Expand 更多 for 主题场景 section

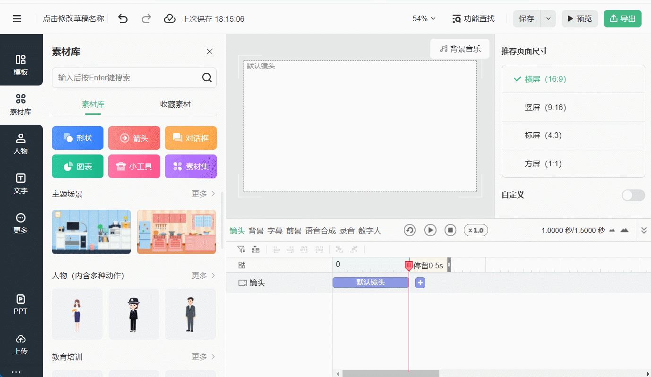(x=204, y=194)
